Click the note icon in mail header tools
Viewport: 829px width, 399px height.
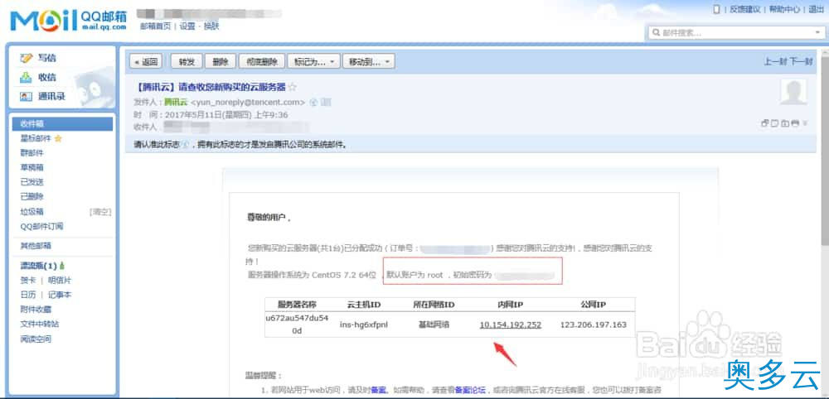click(x=774, y=123)
